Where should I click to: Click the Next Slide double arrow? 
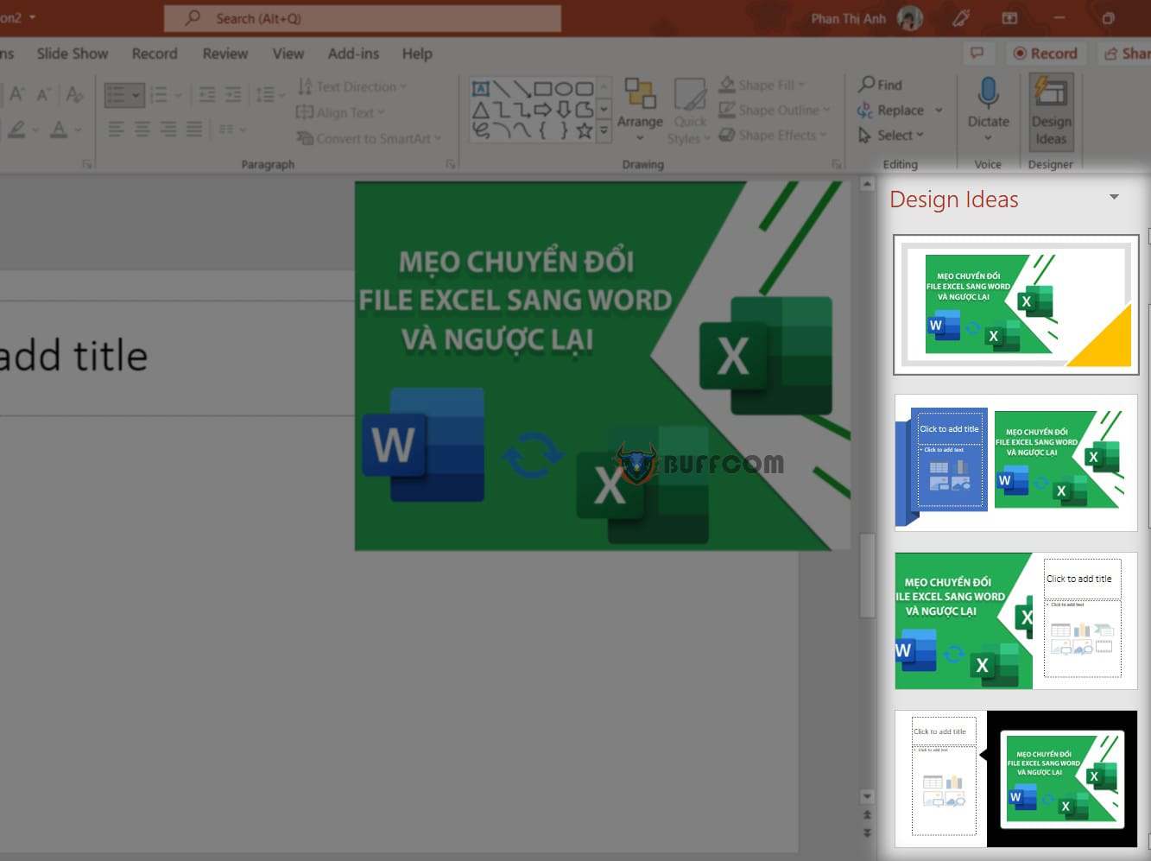(x=867, y=833)
